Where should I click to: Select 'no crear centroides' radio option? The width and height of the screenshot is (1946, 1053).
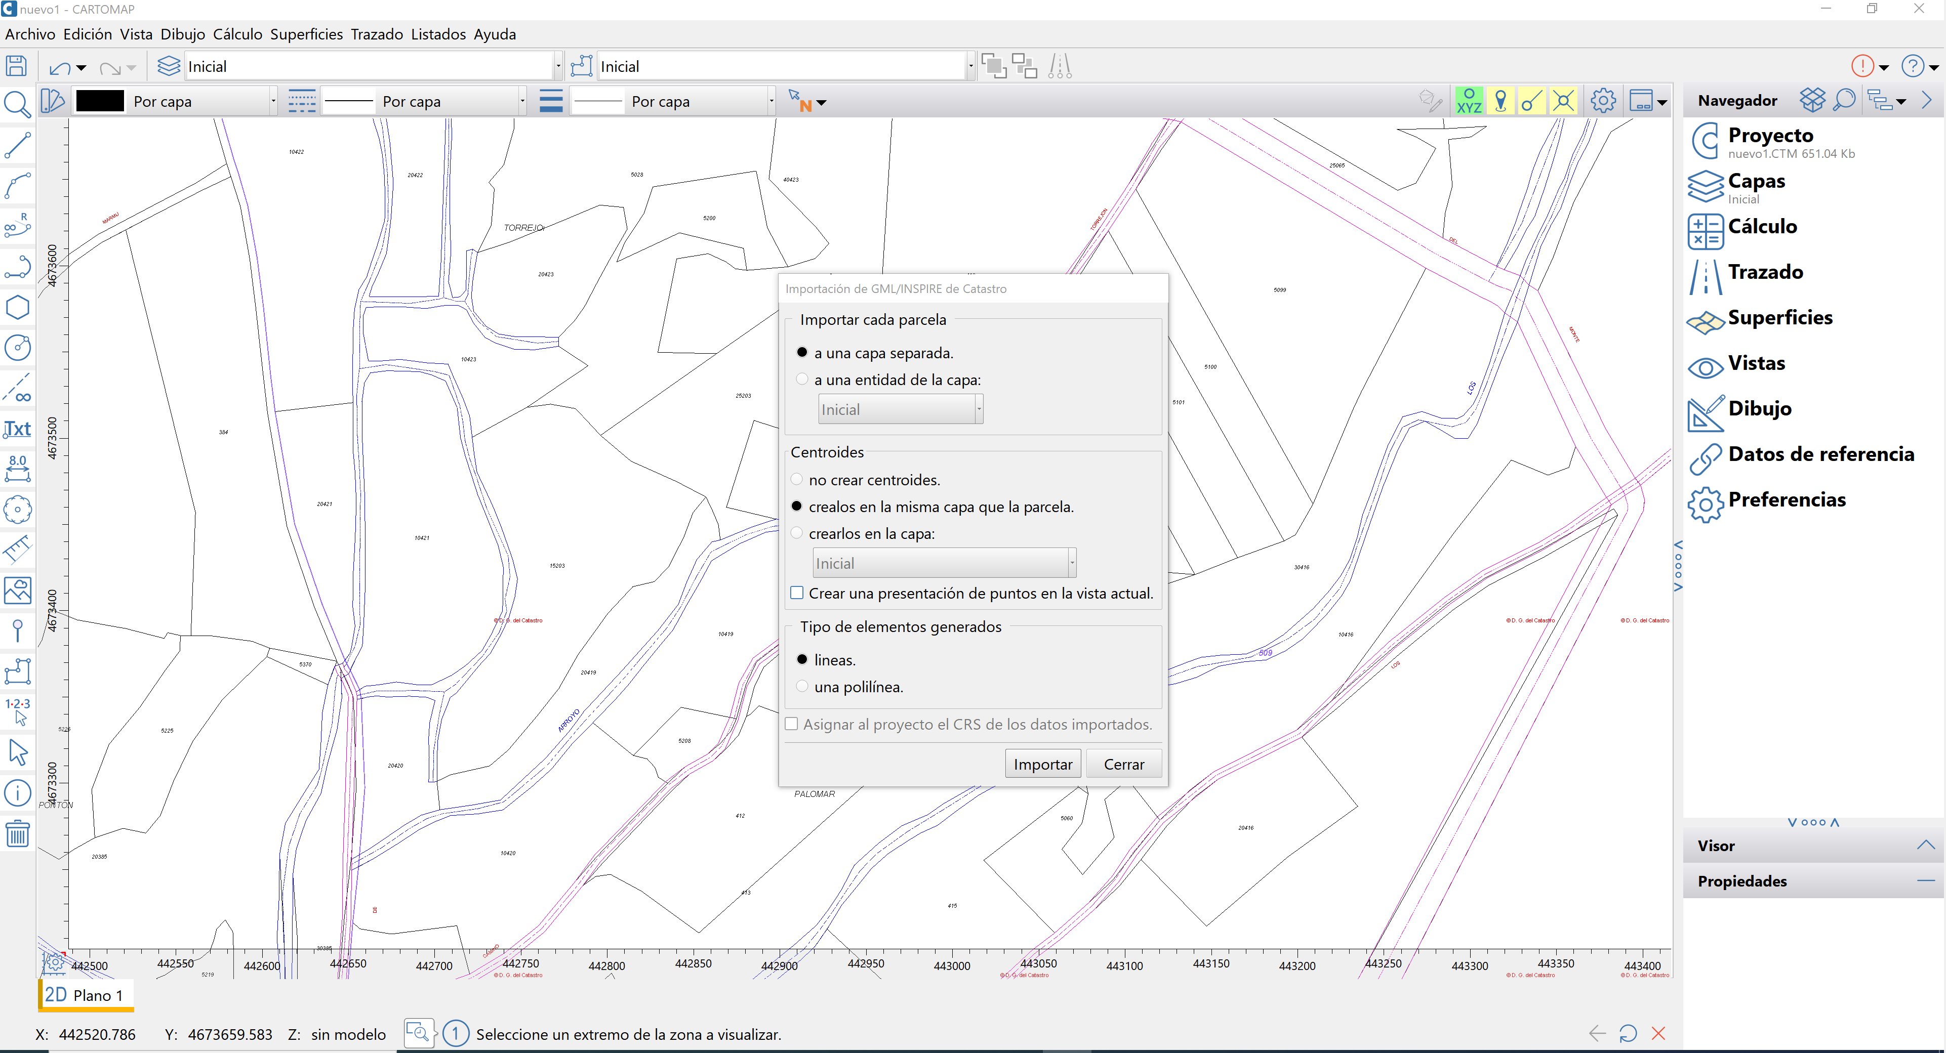click(x=796, y=479)
